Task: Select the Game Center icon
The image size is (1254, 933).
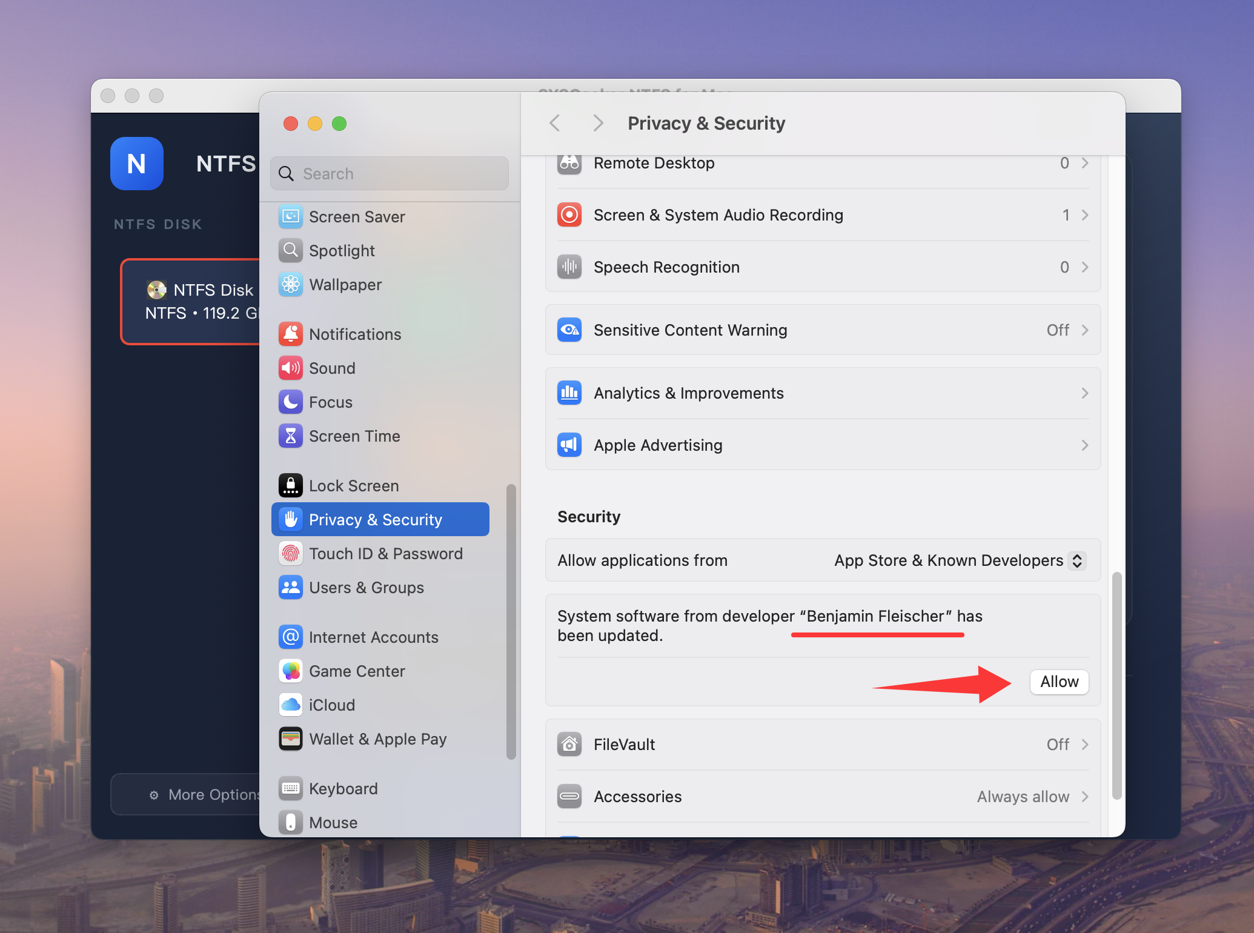Action: point(291,671)
